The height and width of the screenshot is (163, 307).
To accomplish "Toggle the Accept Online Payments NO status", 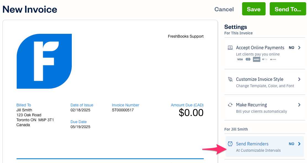I will (x=291, y=48).
